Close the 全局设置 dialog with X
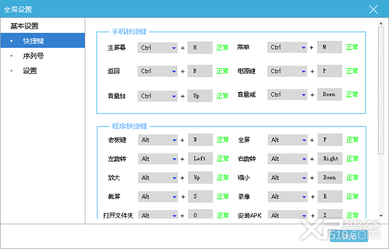 coord(373,10)
